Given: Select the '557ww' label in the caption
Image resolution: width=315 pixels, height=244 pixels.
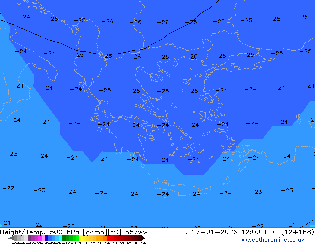Looking at the screenshot, I should click(136, 232).
